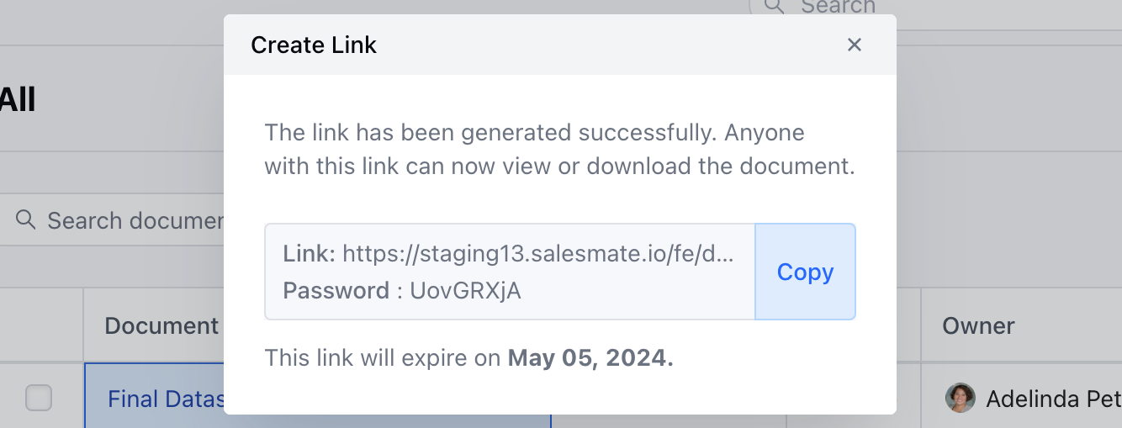Click the All view heading
This screenshot has height=428, width=1122.
[17, 100]
